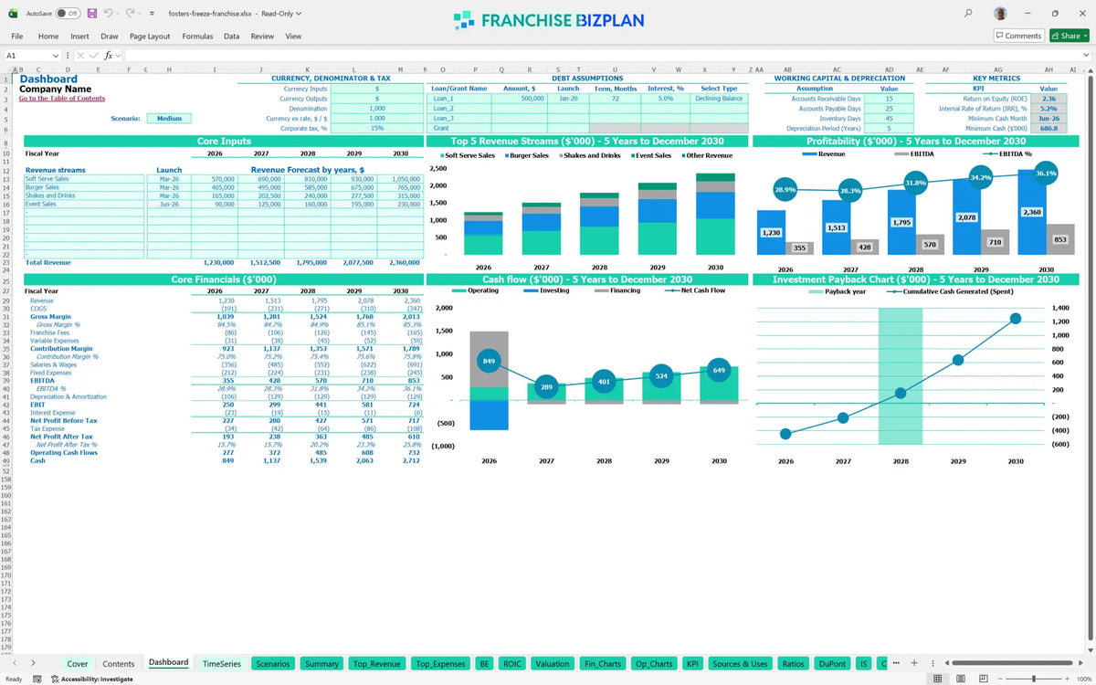
Task: Switch to the Contents sheet tab
Action: click(119, 664)
